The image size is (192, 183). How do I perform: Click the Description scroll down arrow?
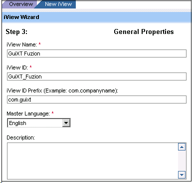coord(182,175)
